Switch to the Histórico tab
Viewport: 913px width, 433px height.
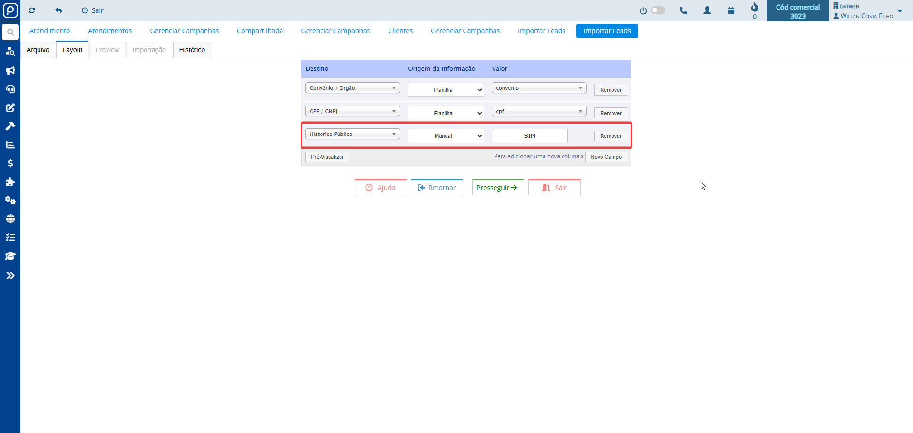point(192,50)
